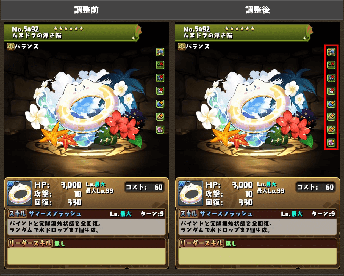
Task: Click the HP plus awakening icon in 調整前 card
Action: click(160, 129)
